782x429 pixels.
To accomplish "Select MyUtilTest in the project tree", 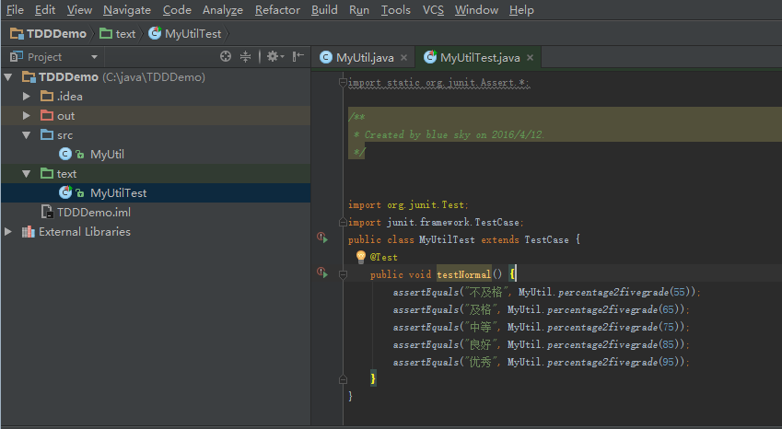I will tap(156, 192).
